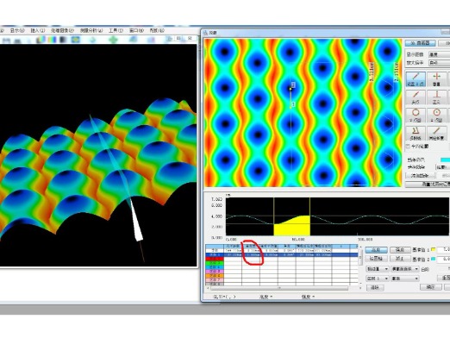Open the magnification dropdown
The width and height of the screenshot is (450, 338).
pyautogui.click(x=439, y=63)
